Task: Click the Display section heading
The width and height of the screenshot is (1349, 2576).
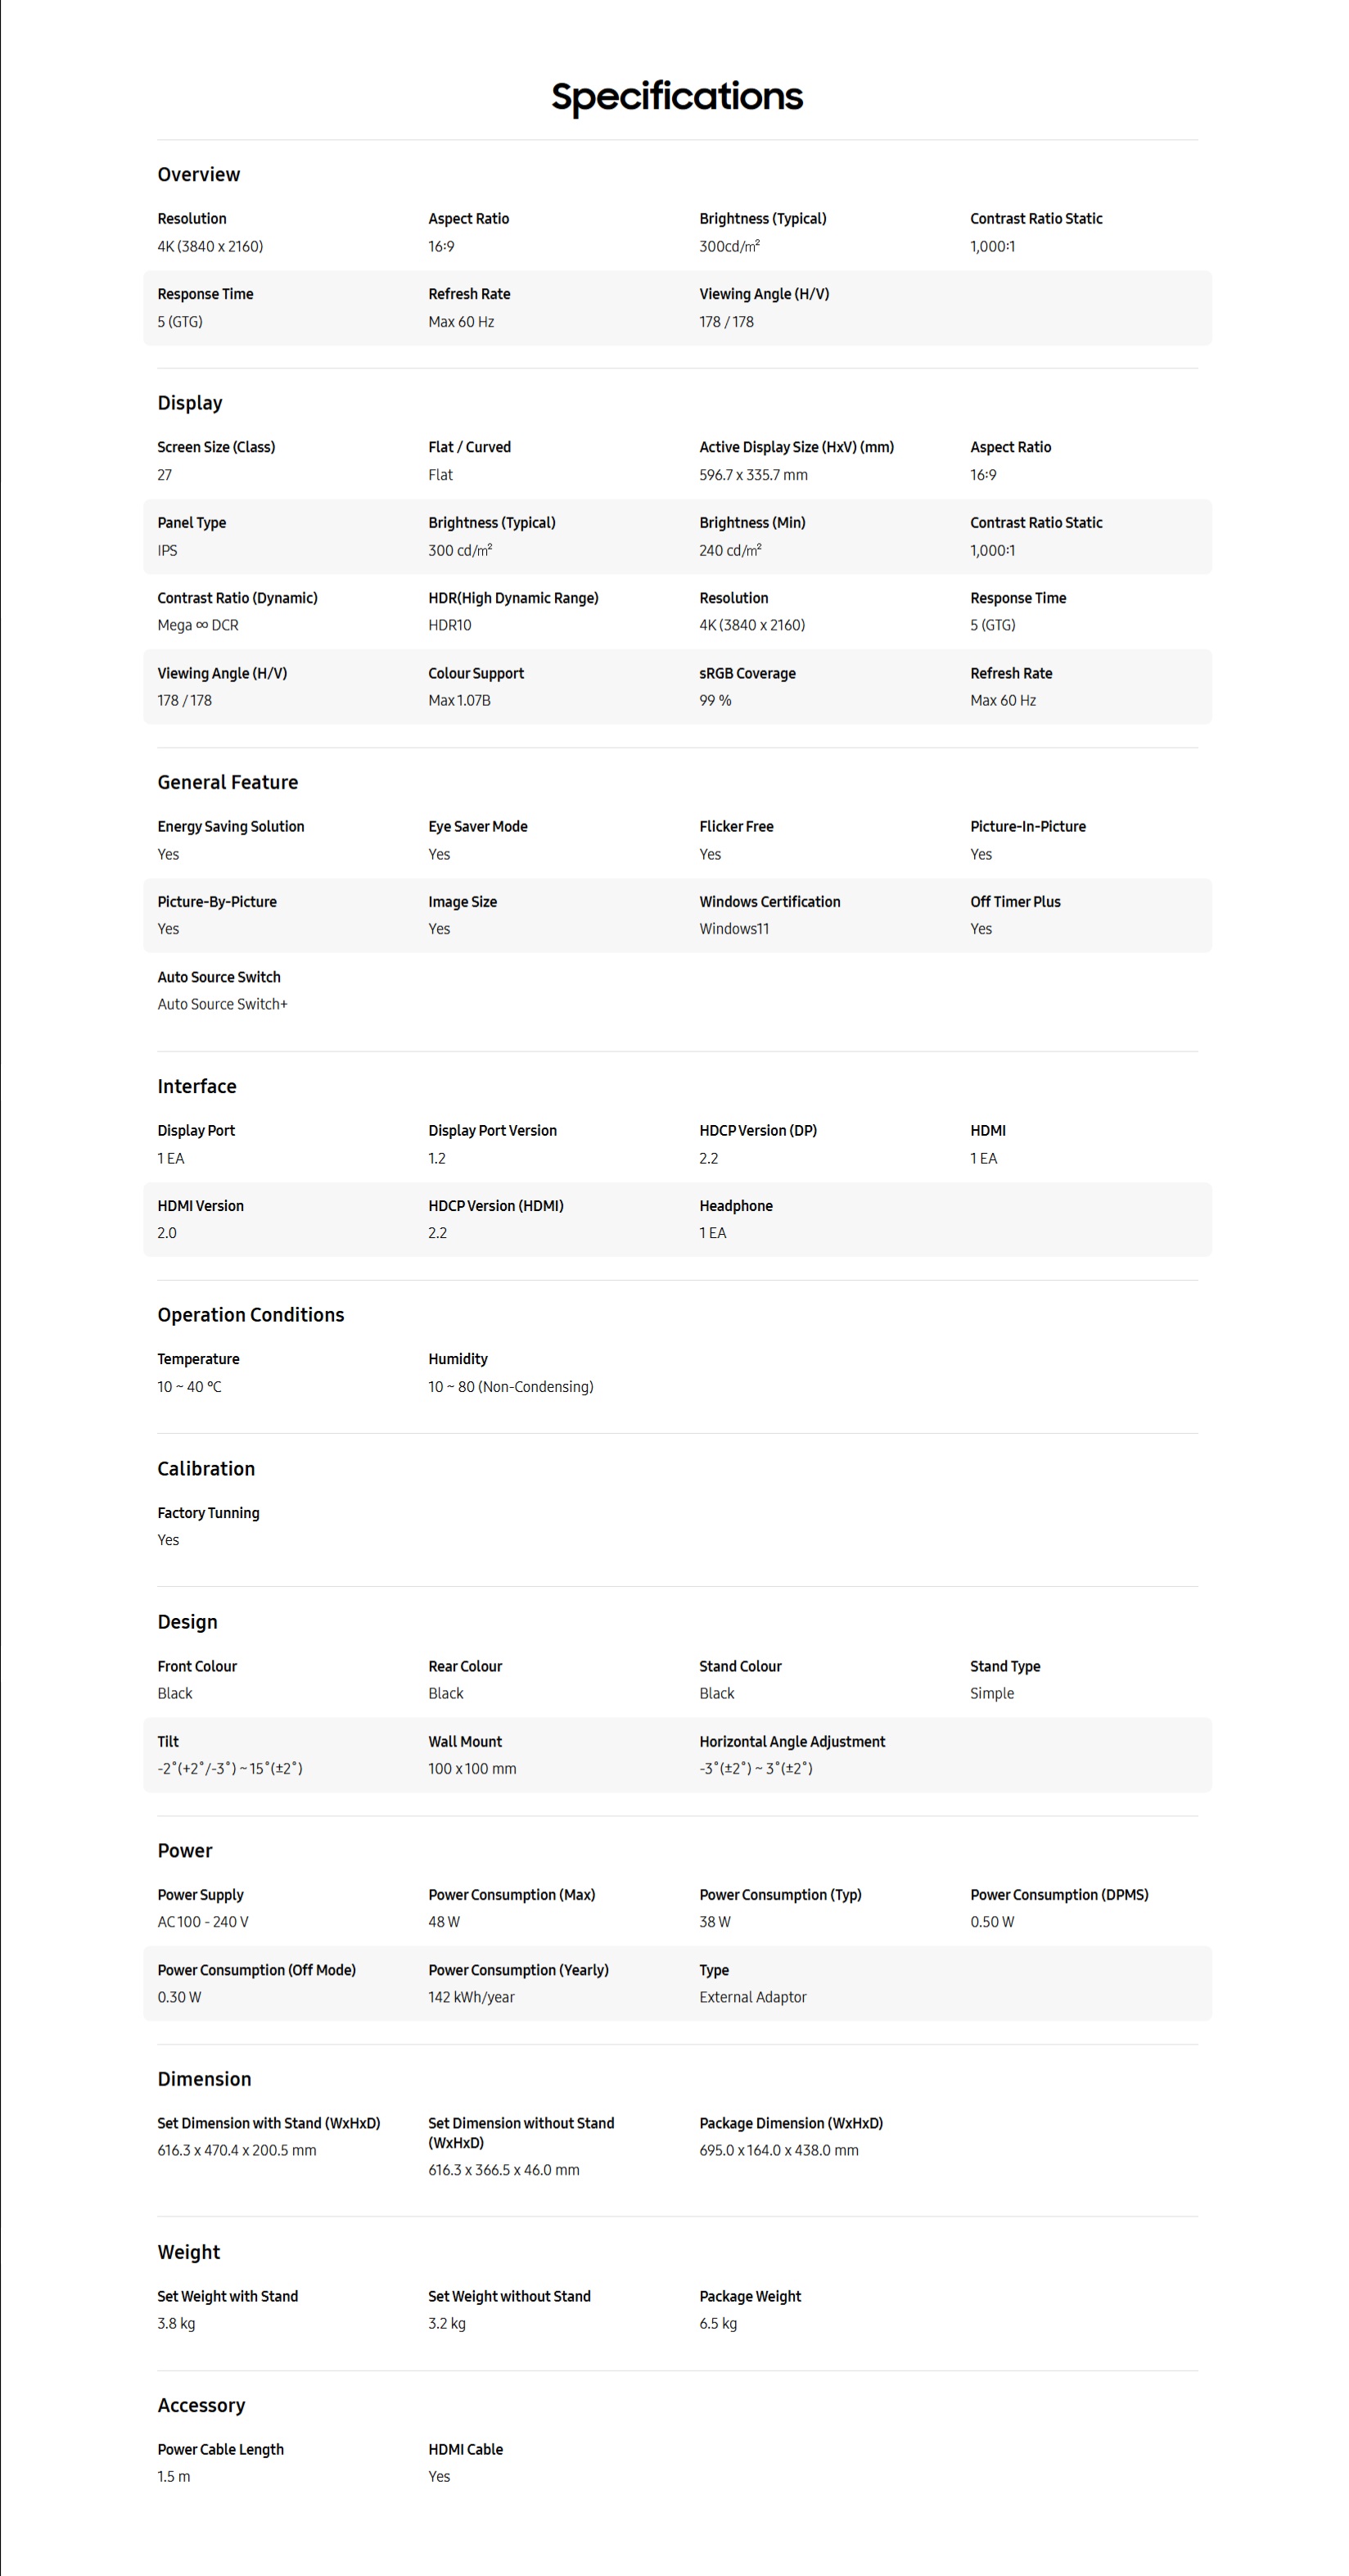Action: [x=189, y=403]
